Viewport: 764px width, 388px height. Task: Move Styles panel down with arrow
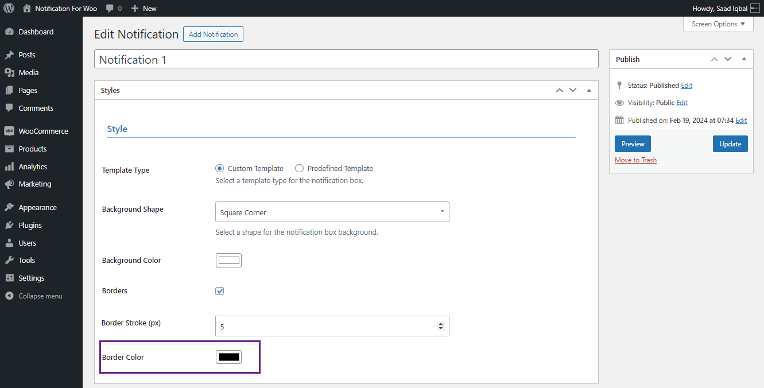coord(573,91)
